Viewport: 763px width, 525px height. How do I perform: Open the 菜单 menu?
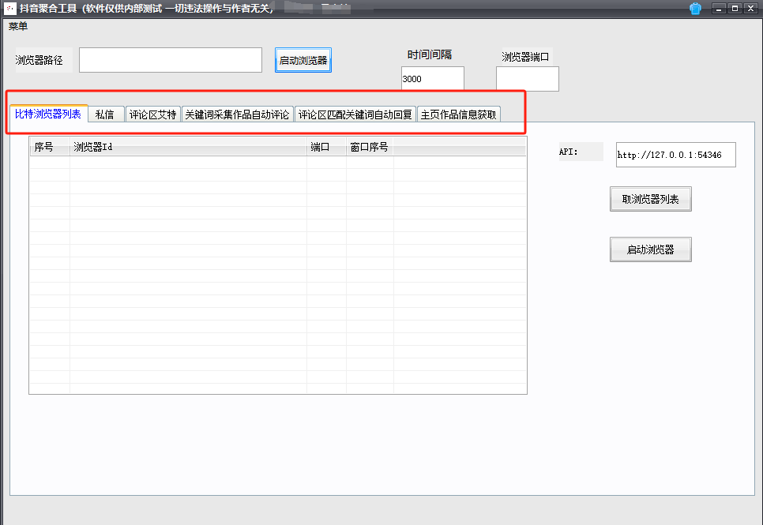18,26
